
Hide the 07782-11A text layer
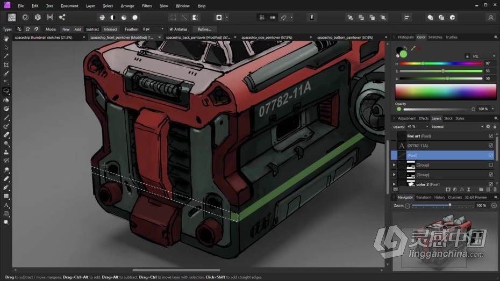point(491,146)
